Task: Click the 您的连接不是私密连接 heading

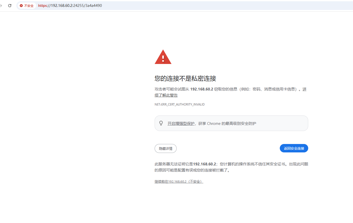Action: coord(185,78)
